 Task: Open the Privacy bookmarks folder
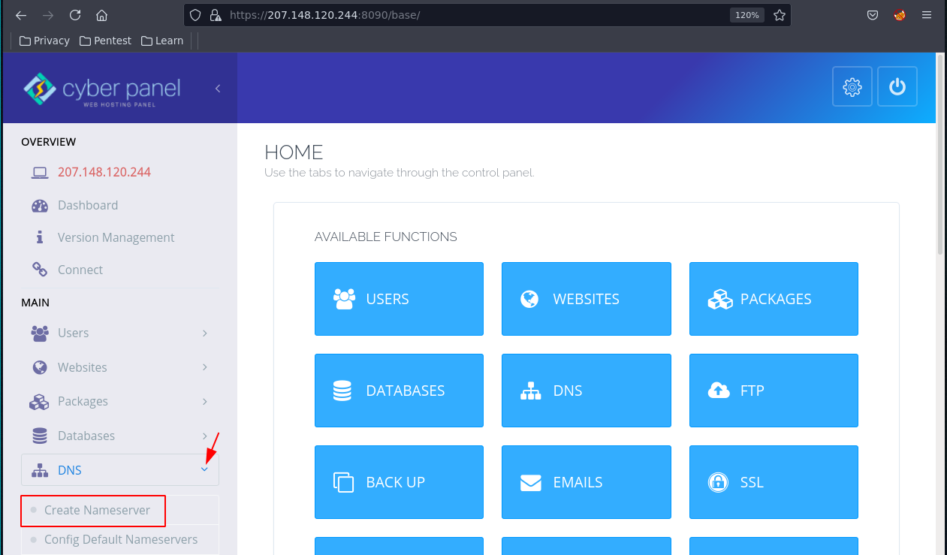pyautogui.click(x=44, y=41)
